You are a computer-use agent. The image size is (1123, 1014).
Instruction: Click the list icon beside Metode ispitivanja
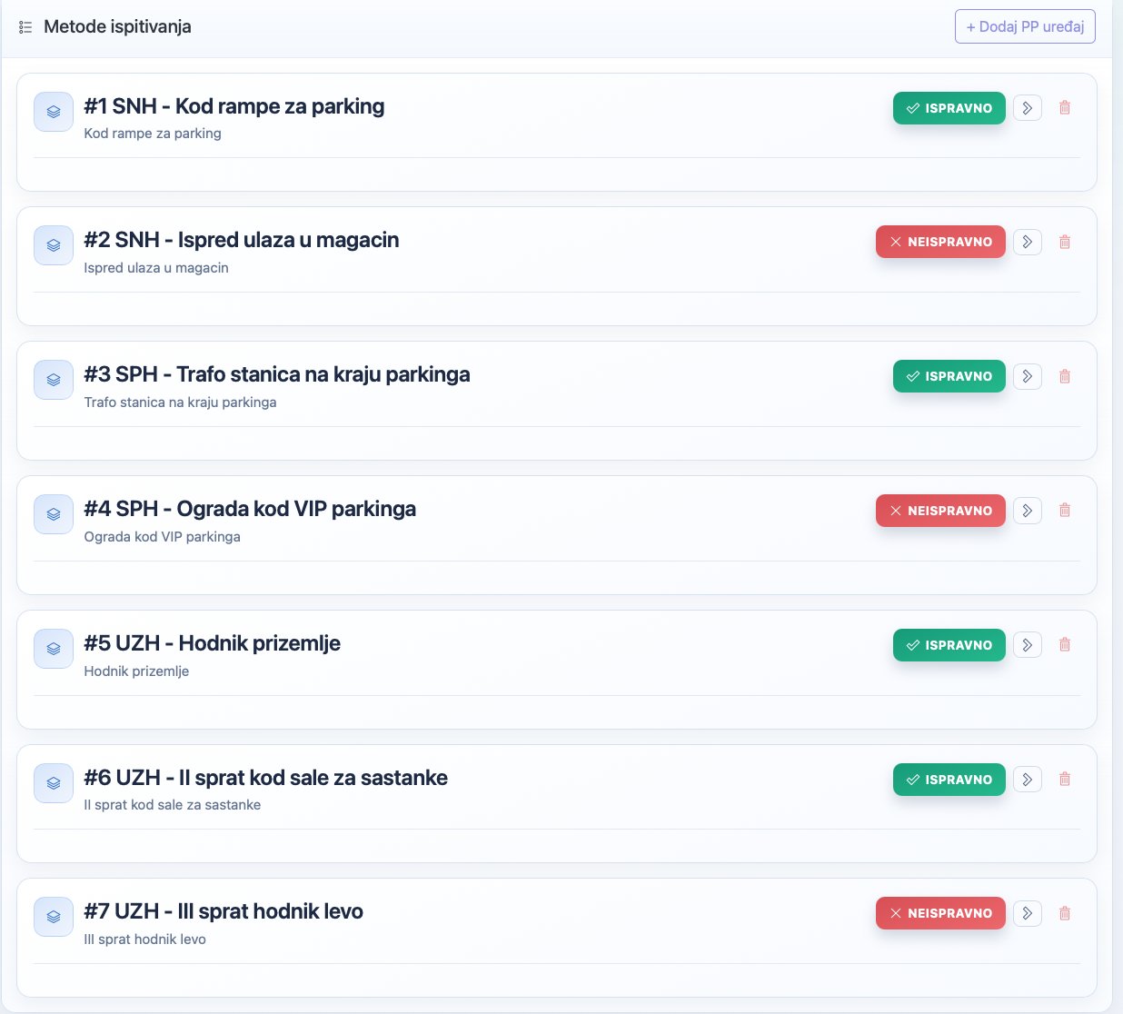click(x=25, y=27)
